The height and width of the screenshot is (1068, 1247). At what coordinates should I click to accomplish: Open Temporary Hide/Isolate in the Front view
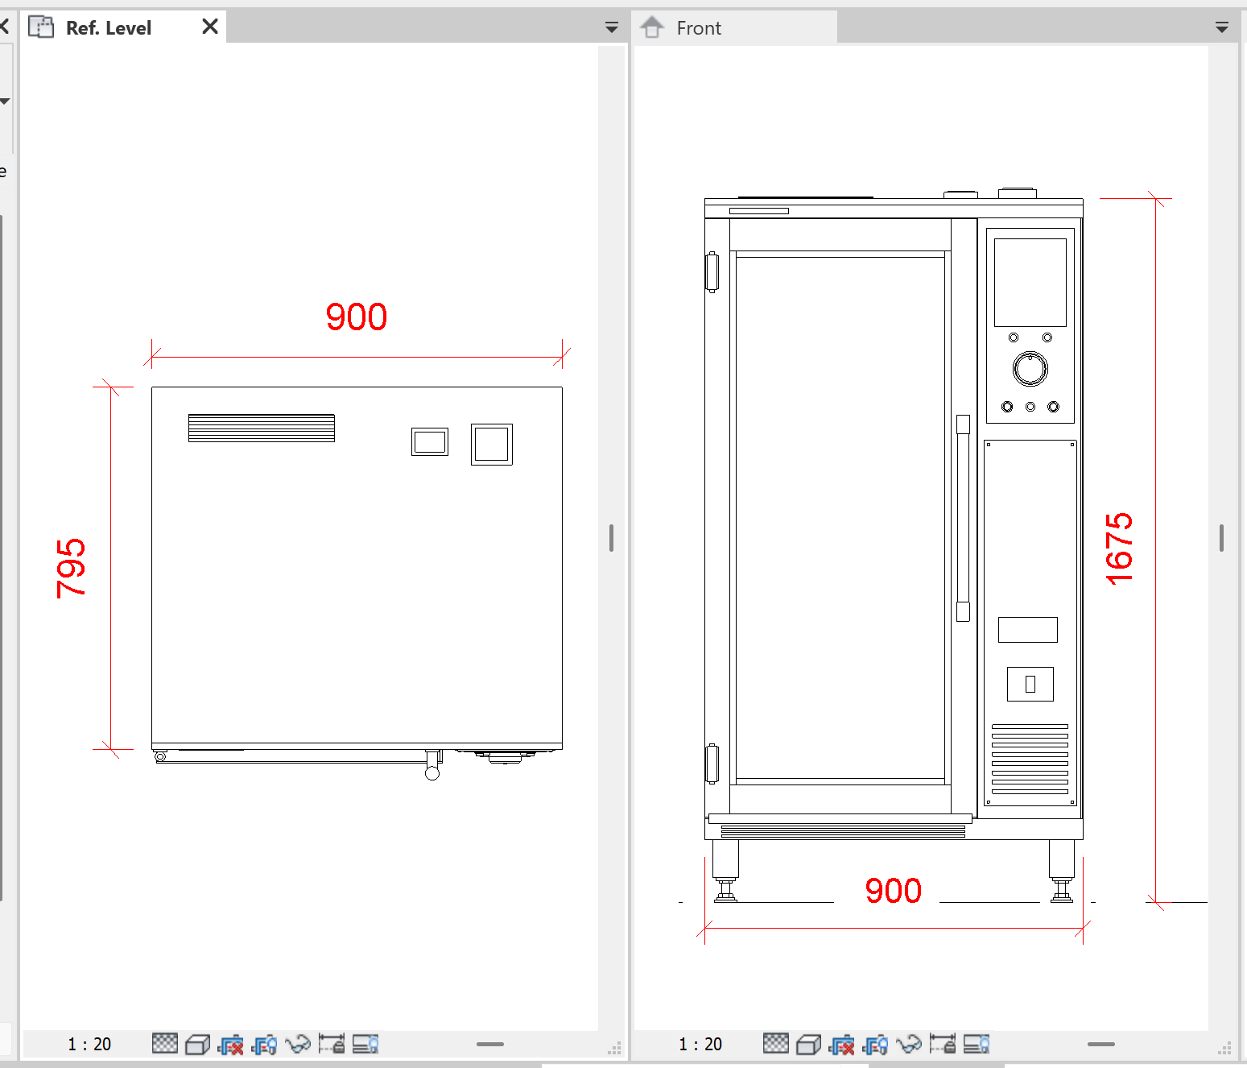click(x=909, y=1045)
